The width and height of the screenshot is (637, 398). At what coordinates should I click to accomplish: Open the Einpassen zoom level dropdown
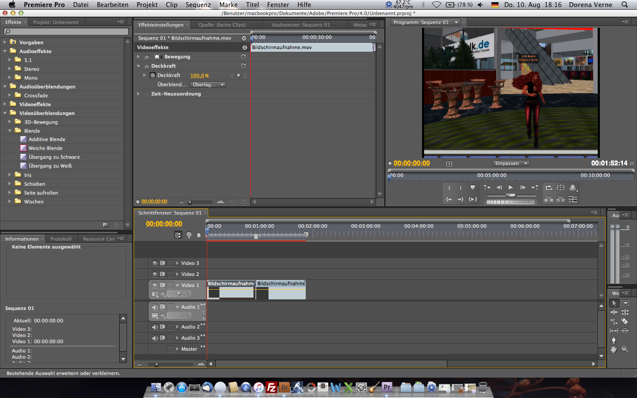(x=511, y=164)
